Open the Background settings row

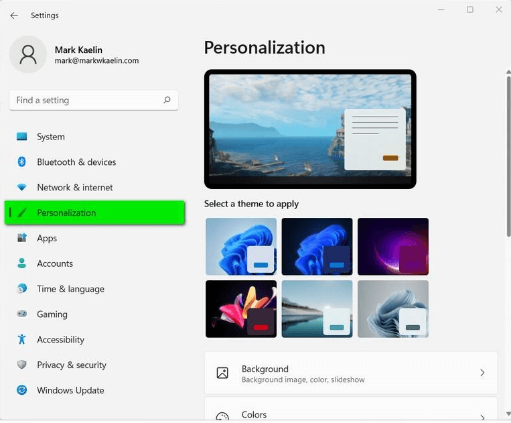click(x=351, y=373)
